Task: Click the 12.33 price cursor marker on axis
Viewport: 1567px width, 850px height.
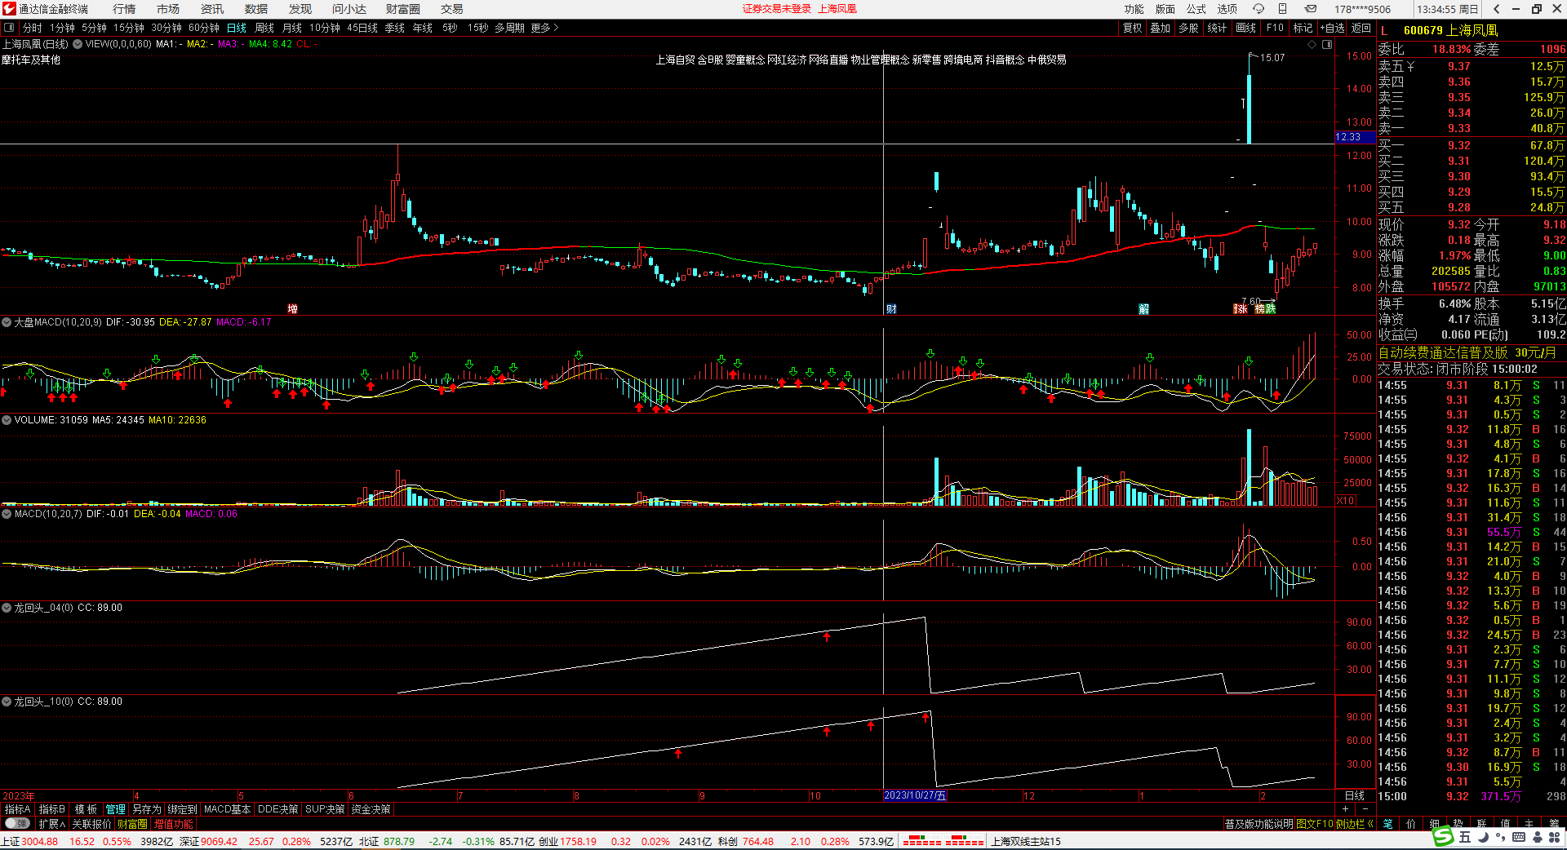Action: pyautogui.click(x=1355, y=137)
